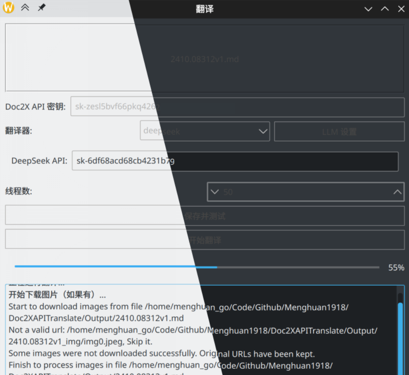Click the 线程数: label
This screenshot has width=409, height=375.
point(19,191)
